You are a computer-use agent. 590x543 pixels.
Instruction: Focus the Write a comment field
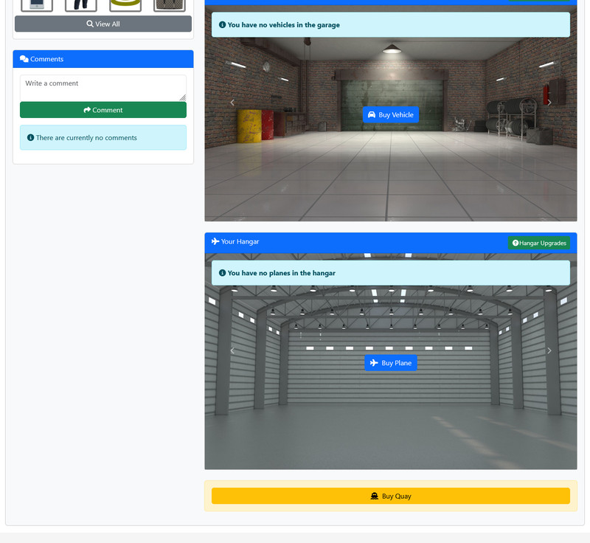(x=103, y=88)
